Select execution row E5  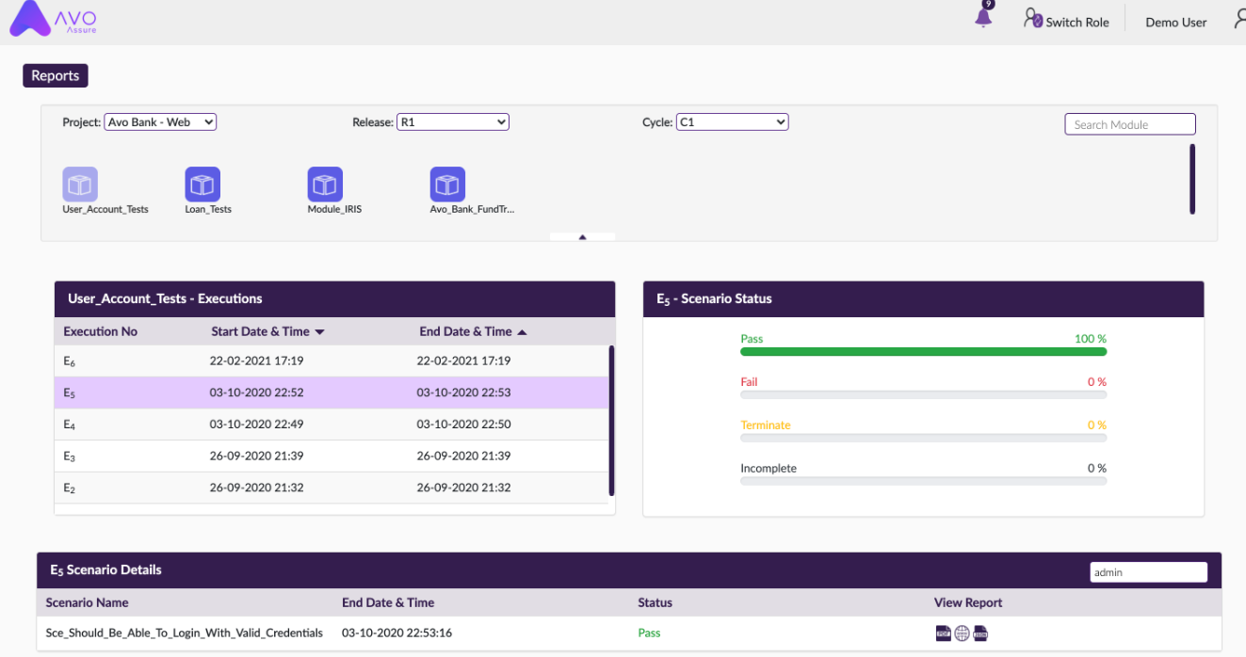click(332, 393)
